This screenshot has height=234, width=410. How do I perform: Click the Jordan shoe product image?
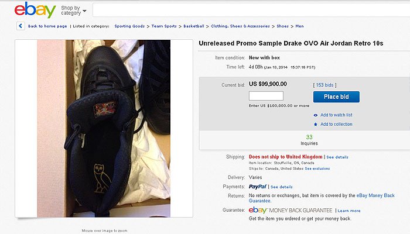click(x=104, y=128)
